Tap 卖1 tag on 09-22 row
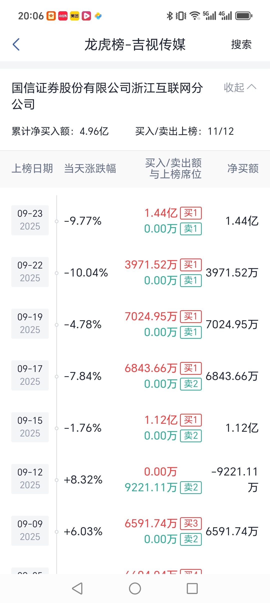The height and width of the screenshot is (603, 270). tap(191, 280)
